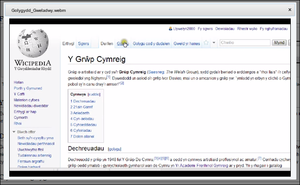Open Beth sy'n cysylltu yma link

tap(35, 138)
